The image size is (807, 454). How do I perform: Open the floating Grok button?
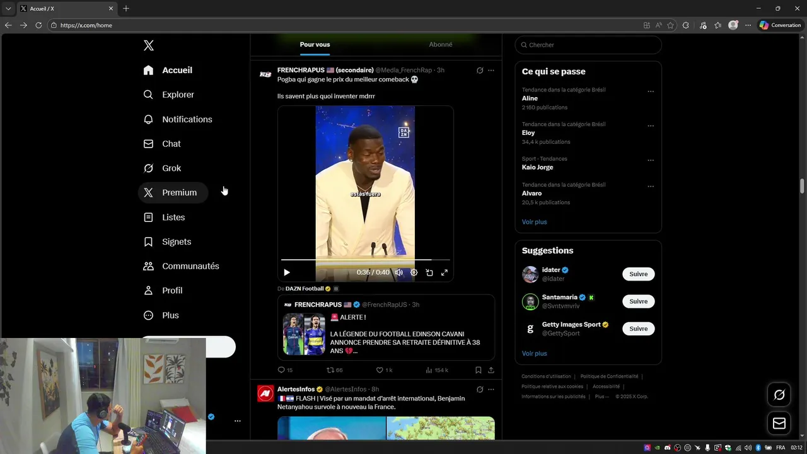[779, 395]
